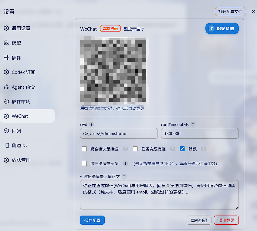
Task: Focus the cardTimeoutMs input field
Action: (x=200, y=134)
